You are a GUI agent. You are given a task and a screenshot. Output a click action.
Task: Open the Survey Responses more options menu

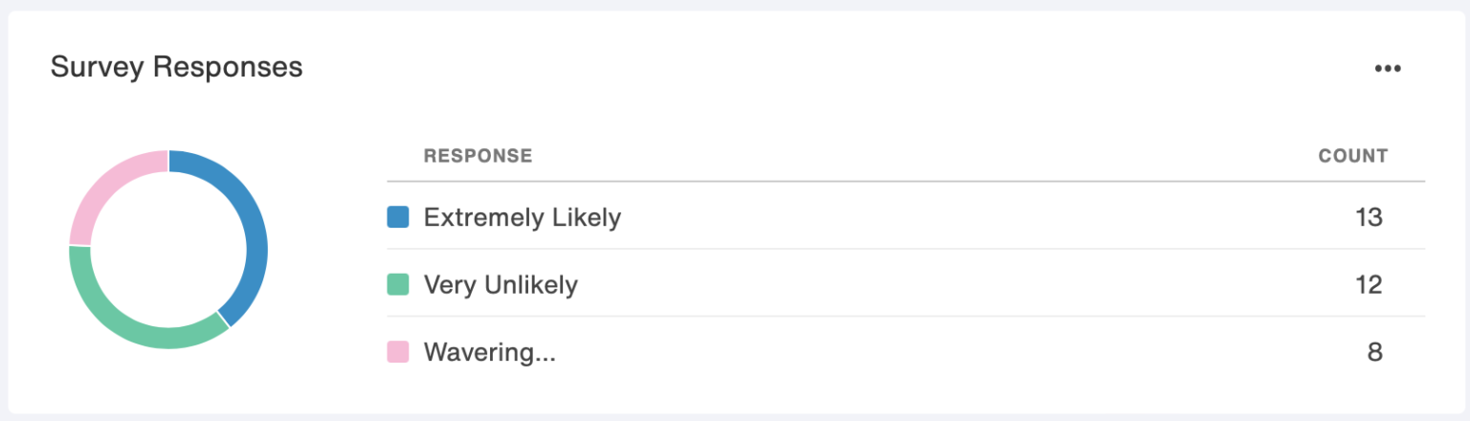point(1387,68)
